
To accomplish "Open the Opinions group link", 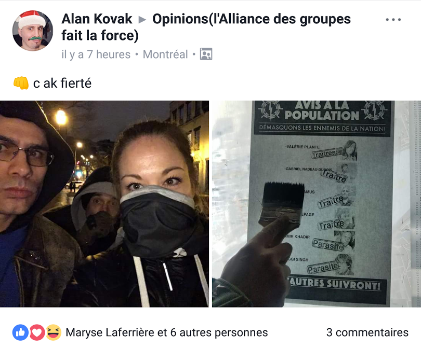I will (206, 27).
